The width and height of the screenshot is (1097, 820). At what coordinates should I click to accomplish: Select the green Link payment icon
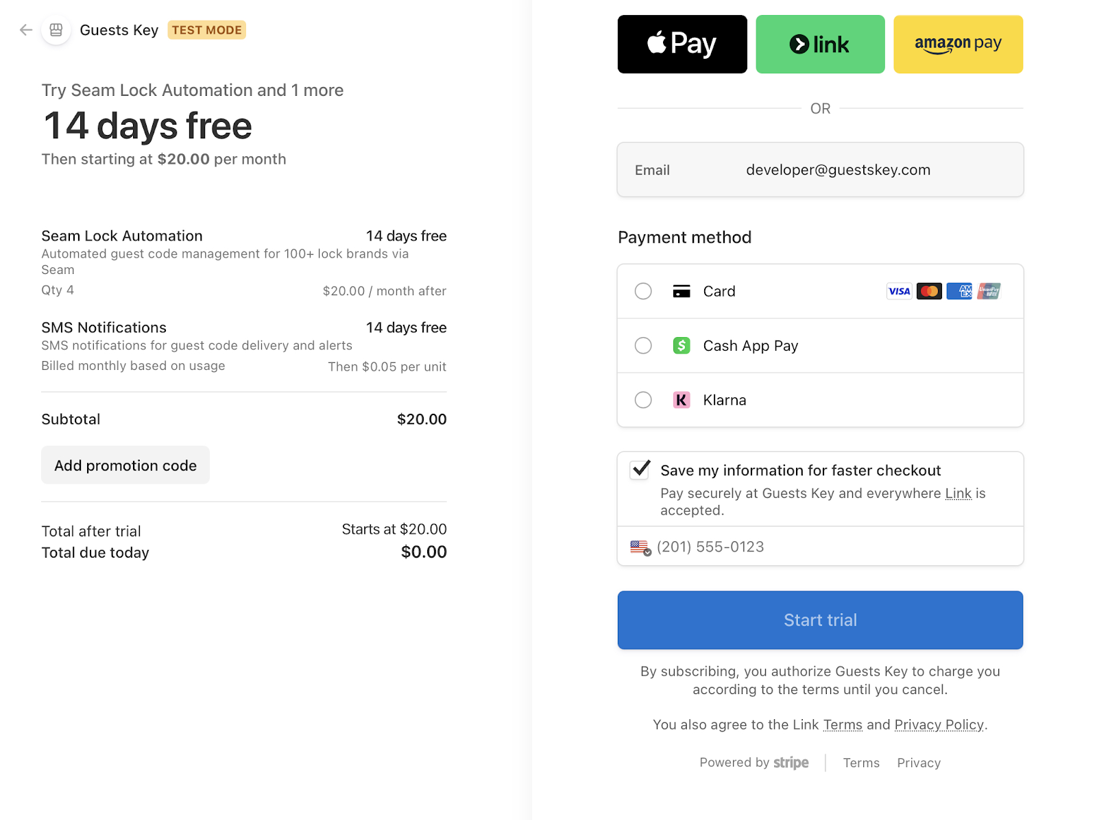(820, 44)
